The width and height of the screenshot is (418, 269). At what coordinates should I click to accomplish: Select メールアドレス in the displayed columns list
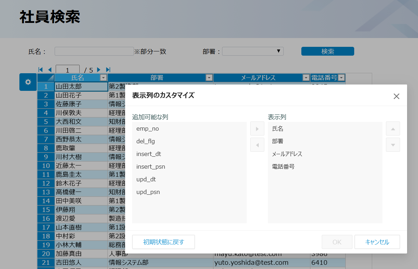coord(287,154)
